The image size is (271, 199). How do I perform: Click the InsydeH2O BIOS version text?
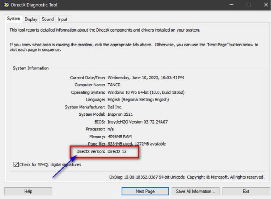point(137,122)
